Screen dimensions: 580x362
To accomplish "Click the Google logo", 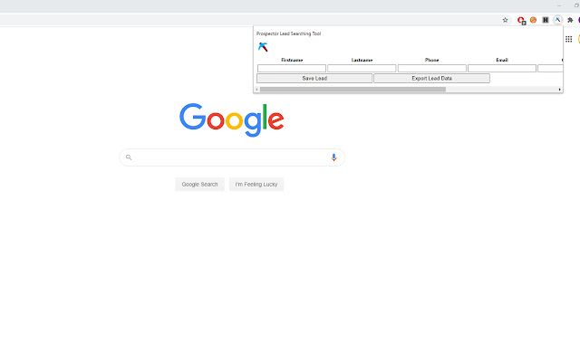I will point(232,120).
